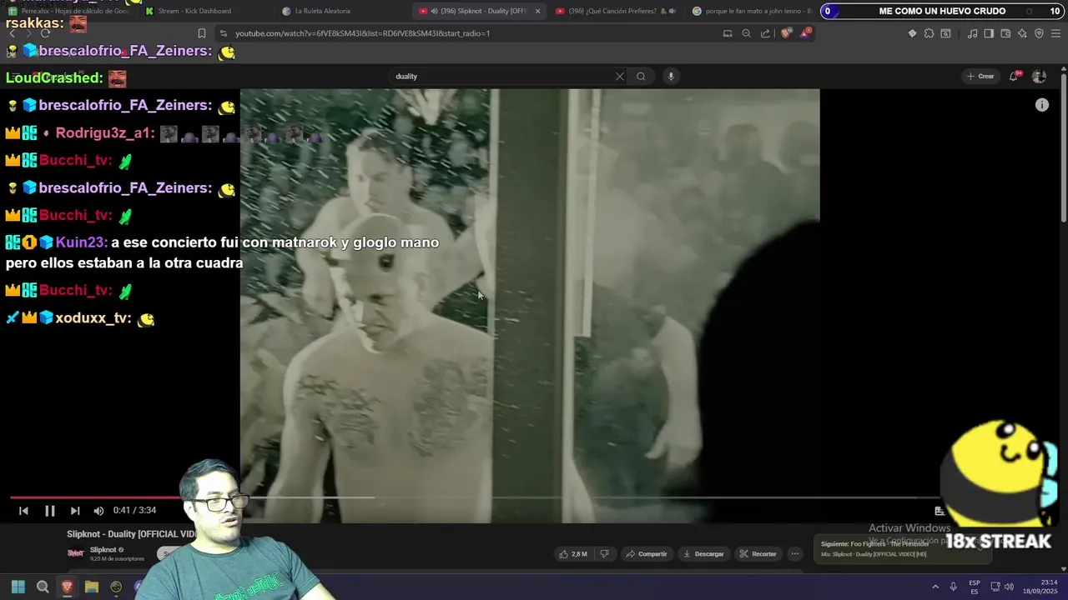Open the browser hamburger menu
This screenshot has height=600, width=1068.
click(1055, 33)
